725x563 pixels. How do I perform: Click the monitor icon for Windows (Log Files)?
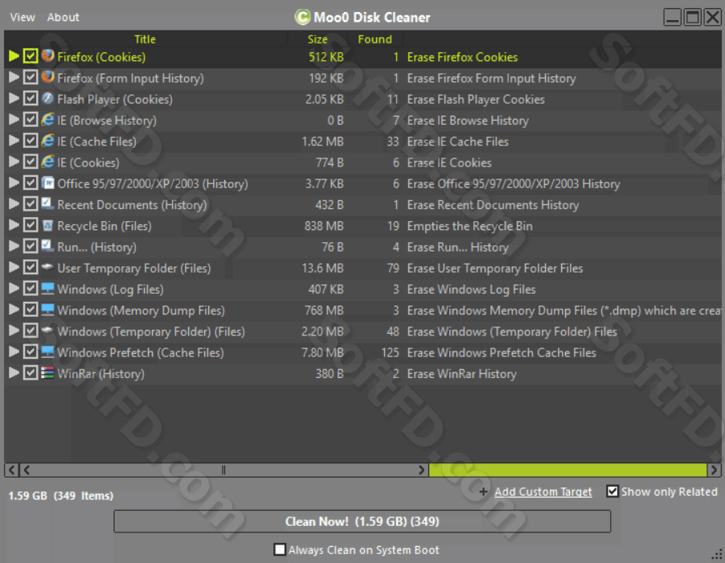(x=47, y=289)
